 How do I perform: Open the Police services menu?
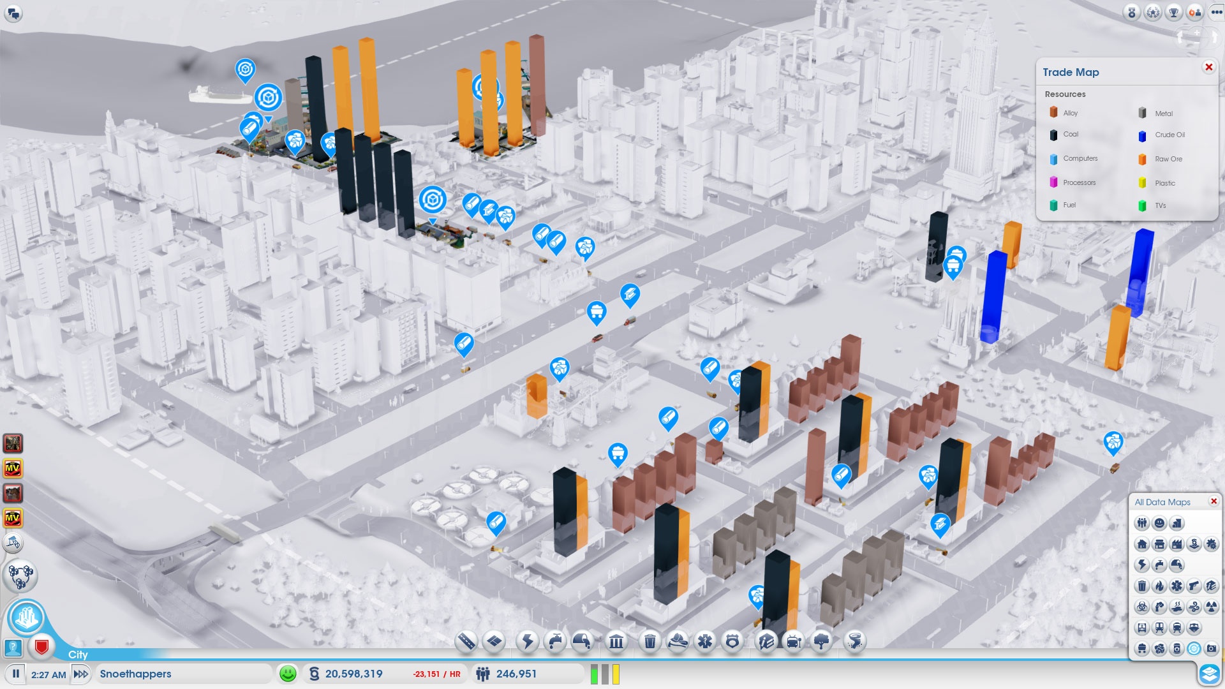click(732, 641)
